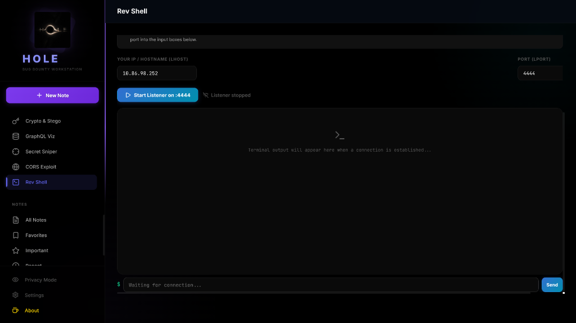Screen dimensions: 576x323
Task: Click the All Notes document icon
Action: click(x=16, y=220)
